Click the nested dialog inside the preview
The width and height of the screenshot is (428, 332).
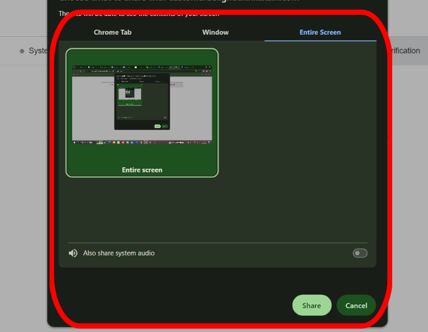click(142, 102)
